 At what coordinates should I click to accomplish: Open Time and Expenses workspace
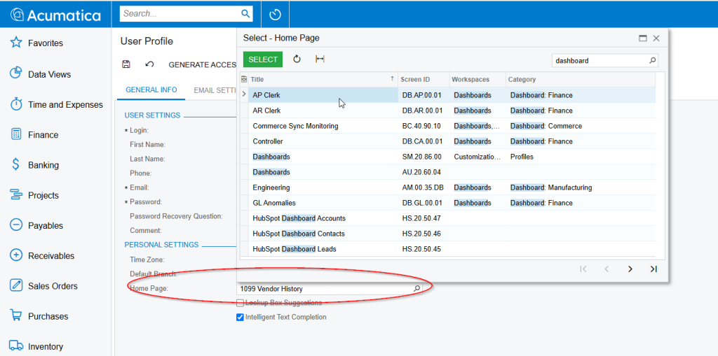(x=56, y=105)
